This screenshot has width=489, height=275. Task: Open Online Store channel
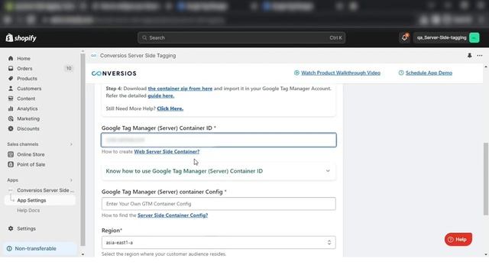click(31, 154)
